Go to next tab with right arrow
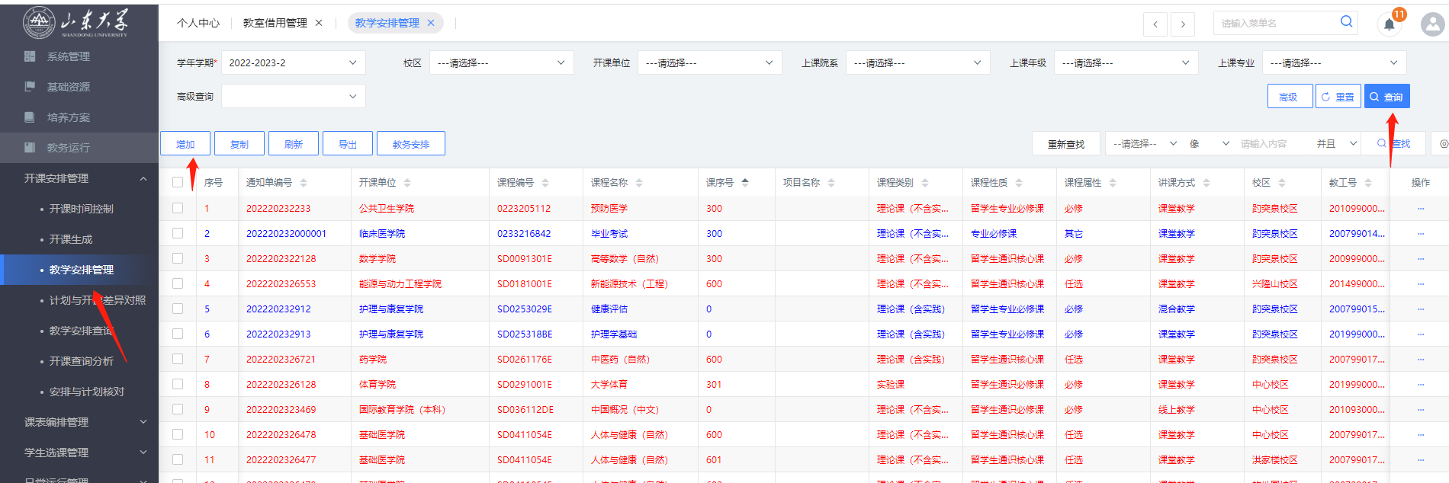1449x483 pixels. pos(1183,24)
